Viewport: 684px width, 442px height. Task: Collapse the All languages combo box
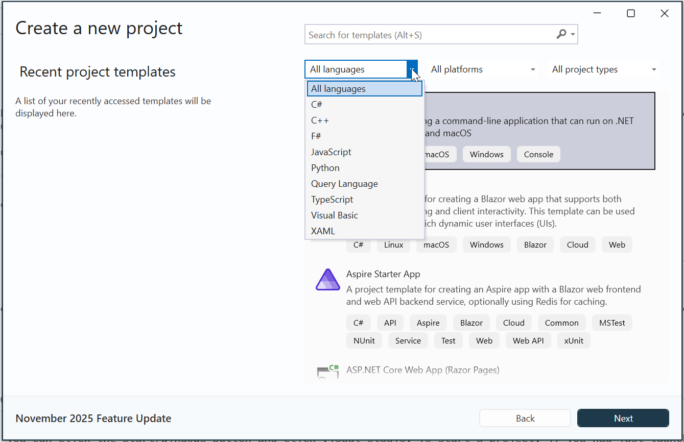tap(412, 69)
